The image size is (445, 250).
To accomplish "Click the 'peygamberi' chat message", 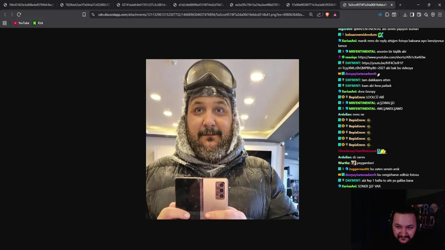I will pyautogui.click(x=365, y=163).
